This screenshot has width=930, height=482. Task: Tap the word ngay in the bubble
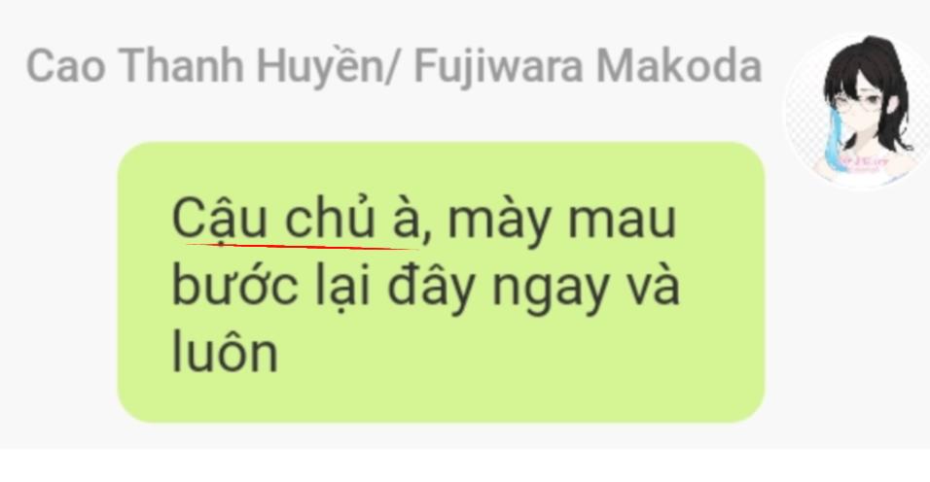[551, 292]
